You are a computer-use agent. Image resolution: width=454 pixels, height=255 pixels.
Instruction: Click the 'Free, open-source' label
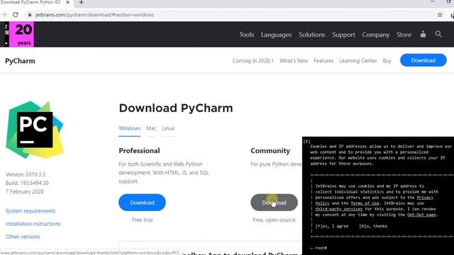[x=275, y=220]
